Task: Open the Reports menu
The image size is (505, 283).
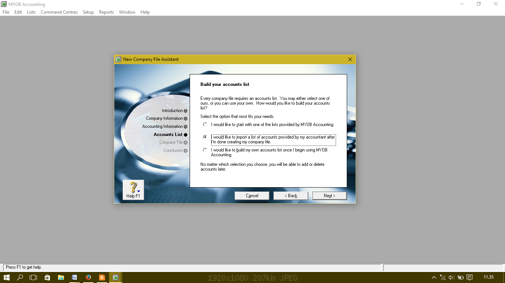Action: click(106, 12)
